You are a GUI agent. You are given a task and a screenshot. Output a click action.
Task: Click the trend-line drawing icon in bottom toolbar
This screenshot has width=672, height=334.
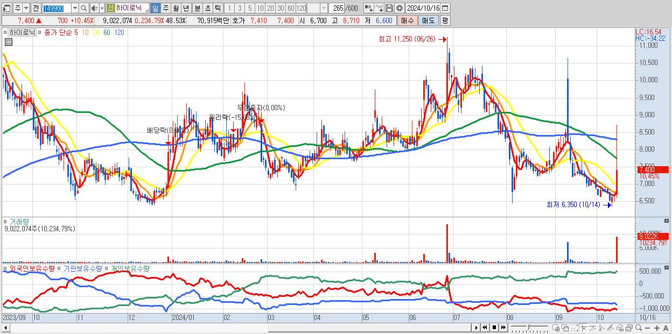593,328
